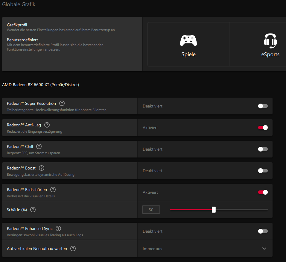Open help icon for Radeon Super Resolution
Image resolution: width=286 pixels, height=262 pixels.
[x=62, y=103]
